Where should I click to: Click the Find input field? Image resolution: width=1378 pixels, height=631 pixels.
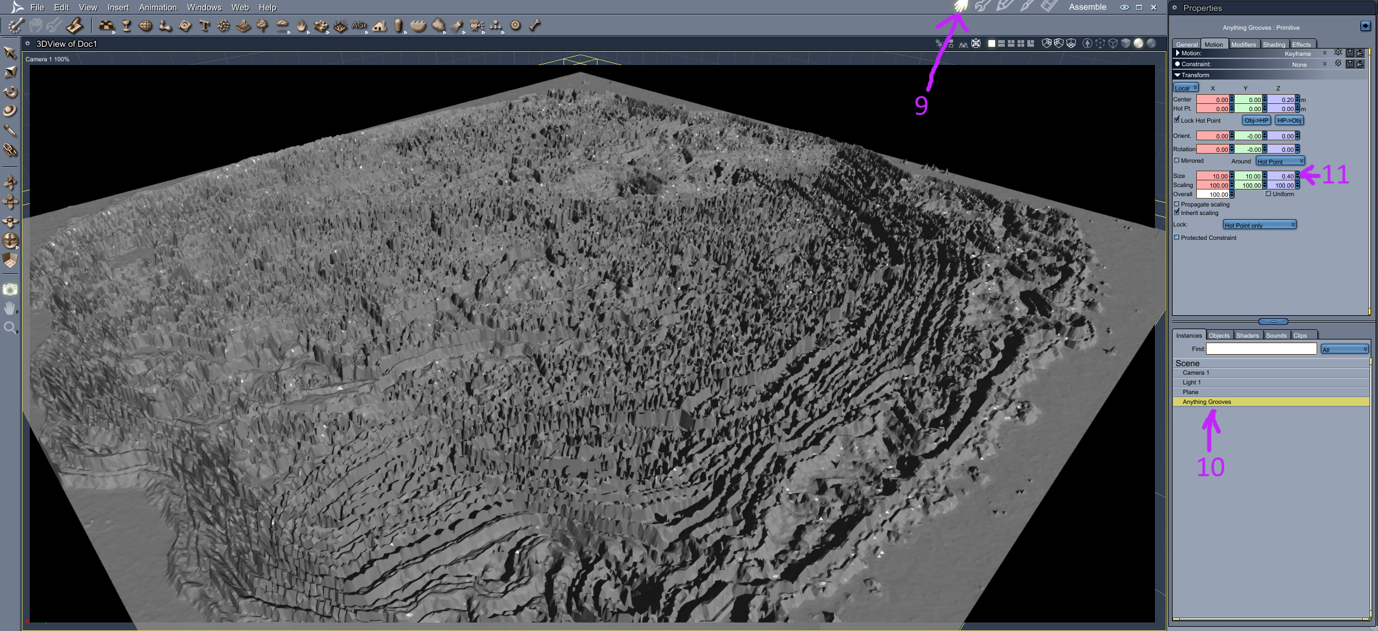click(1261, 349)
